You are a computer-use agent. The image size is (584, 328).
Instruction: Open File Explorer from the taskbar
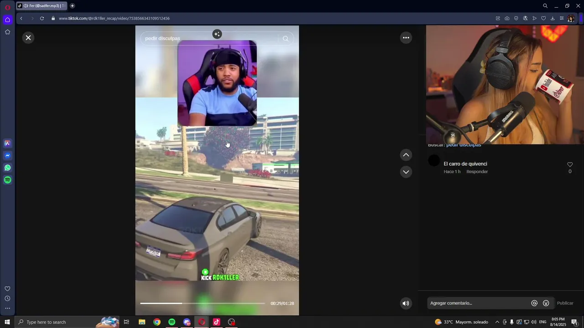pos(142,322)
